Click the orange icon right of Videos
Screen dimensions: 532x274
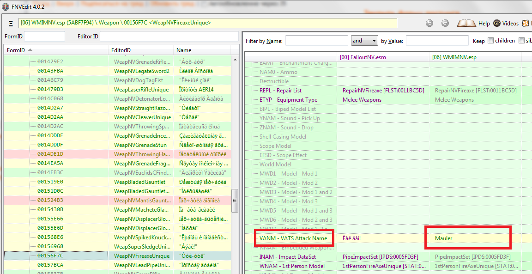[x=526, y=23]
